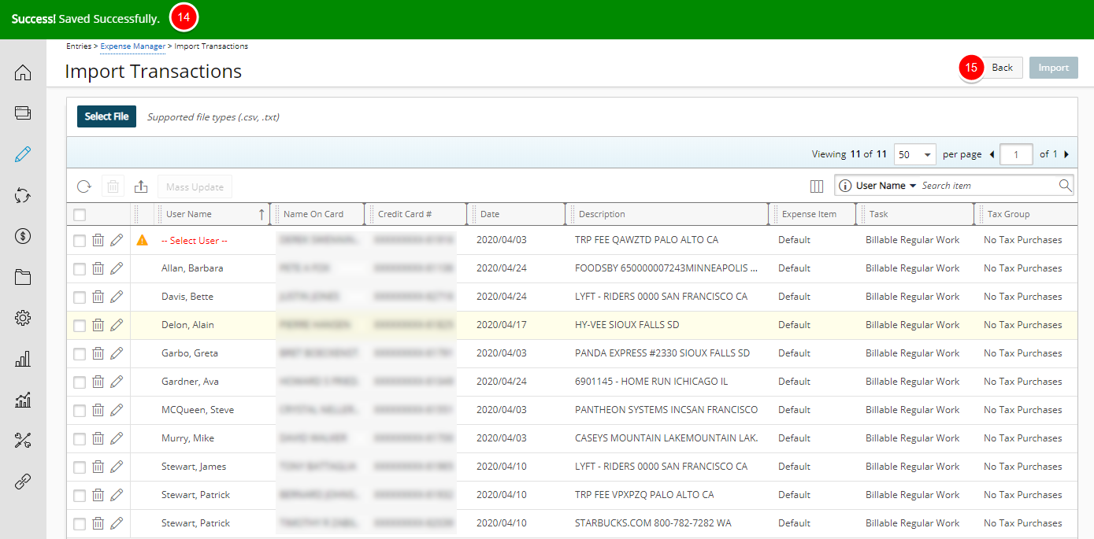The height and width of the screenshot is (539, 1094).
Task: Refresh the transactions grid
Action: [x=84, y=186]
